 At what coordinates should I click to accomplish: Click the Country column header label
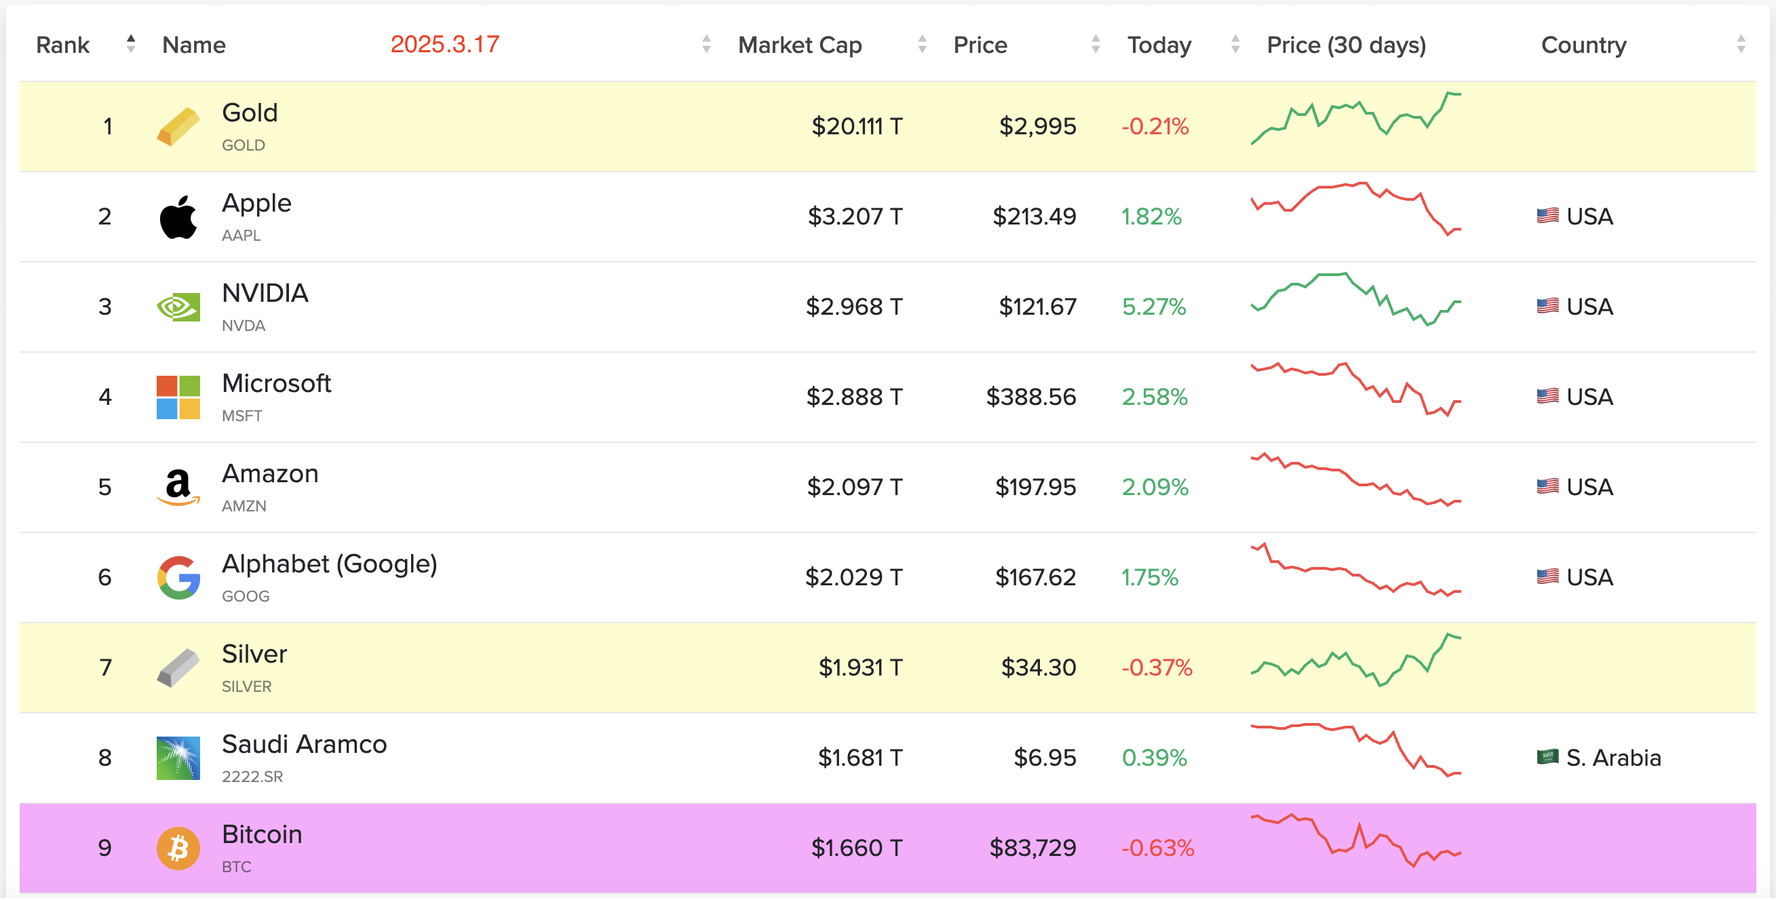click(1583, 45)
